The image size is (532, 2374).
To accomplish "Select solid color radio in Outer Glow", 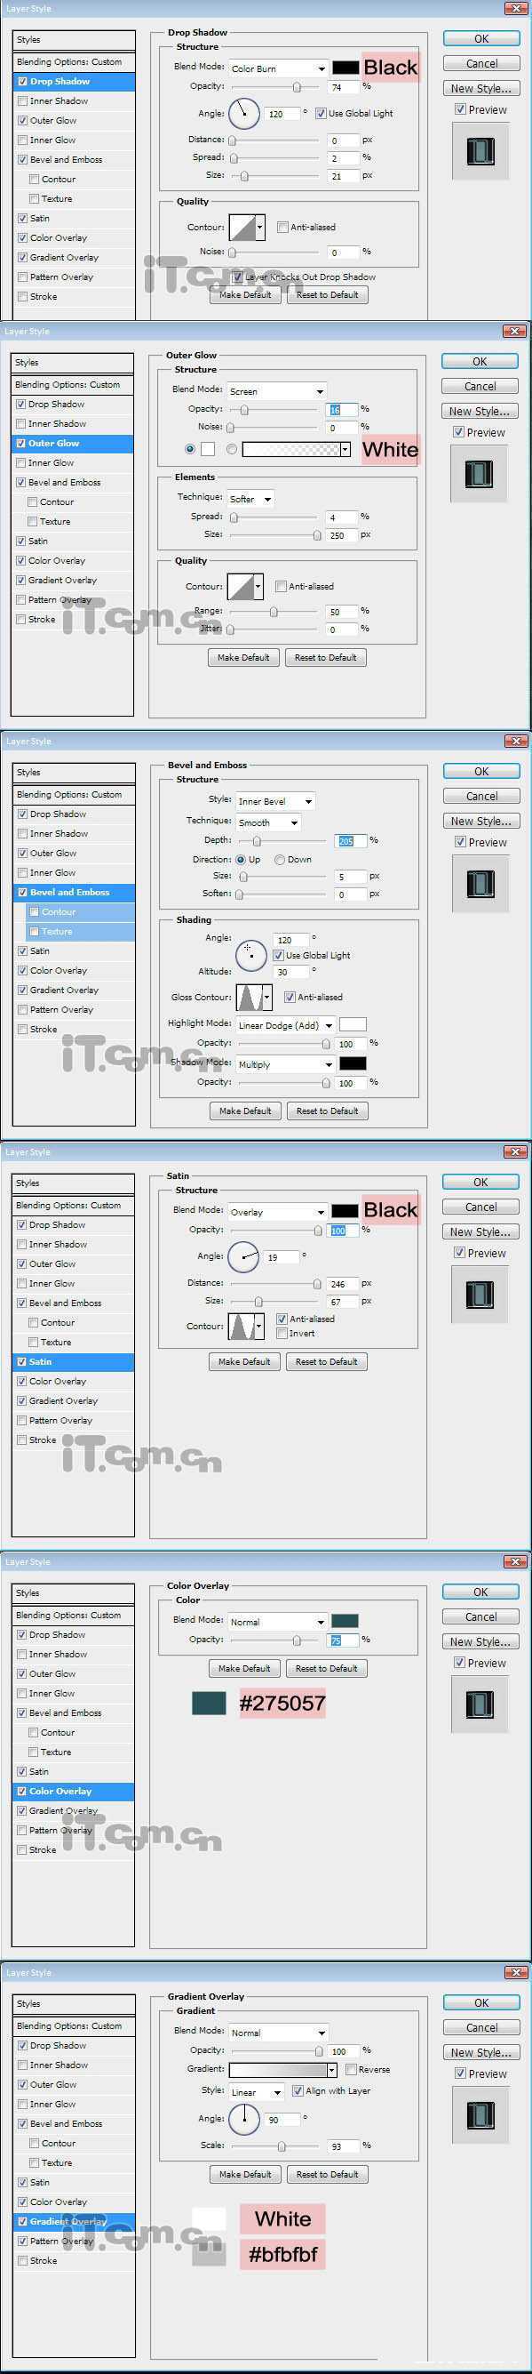I will tap(189, 449).
